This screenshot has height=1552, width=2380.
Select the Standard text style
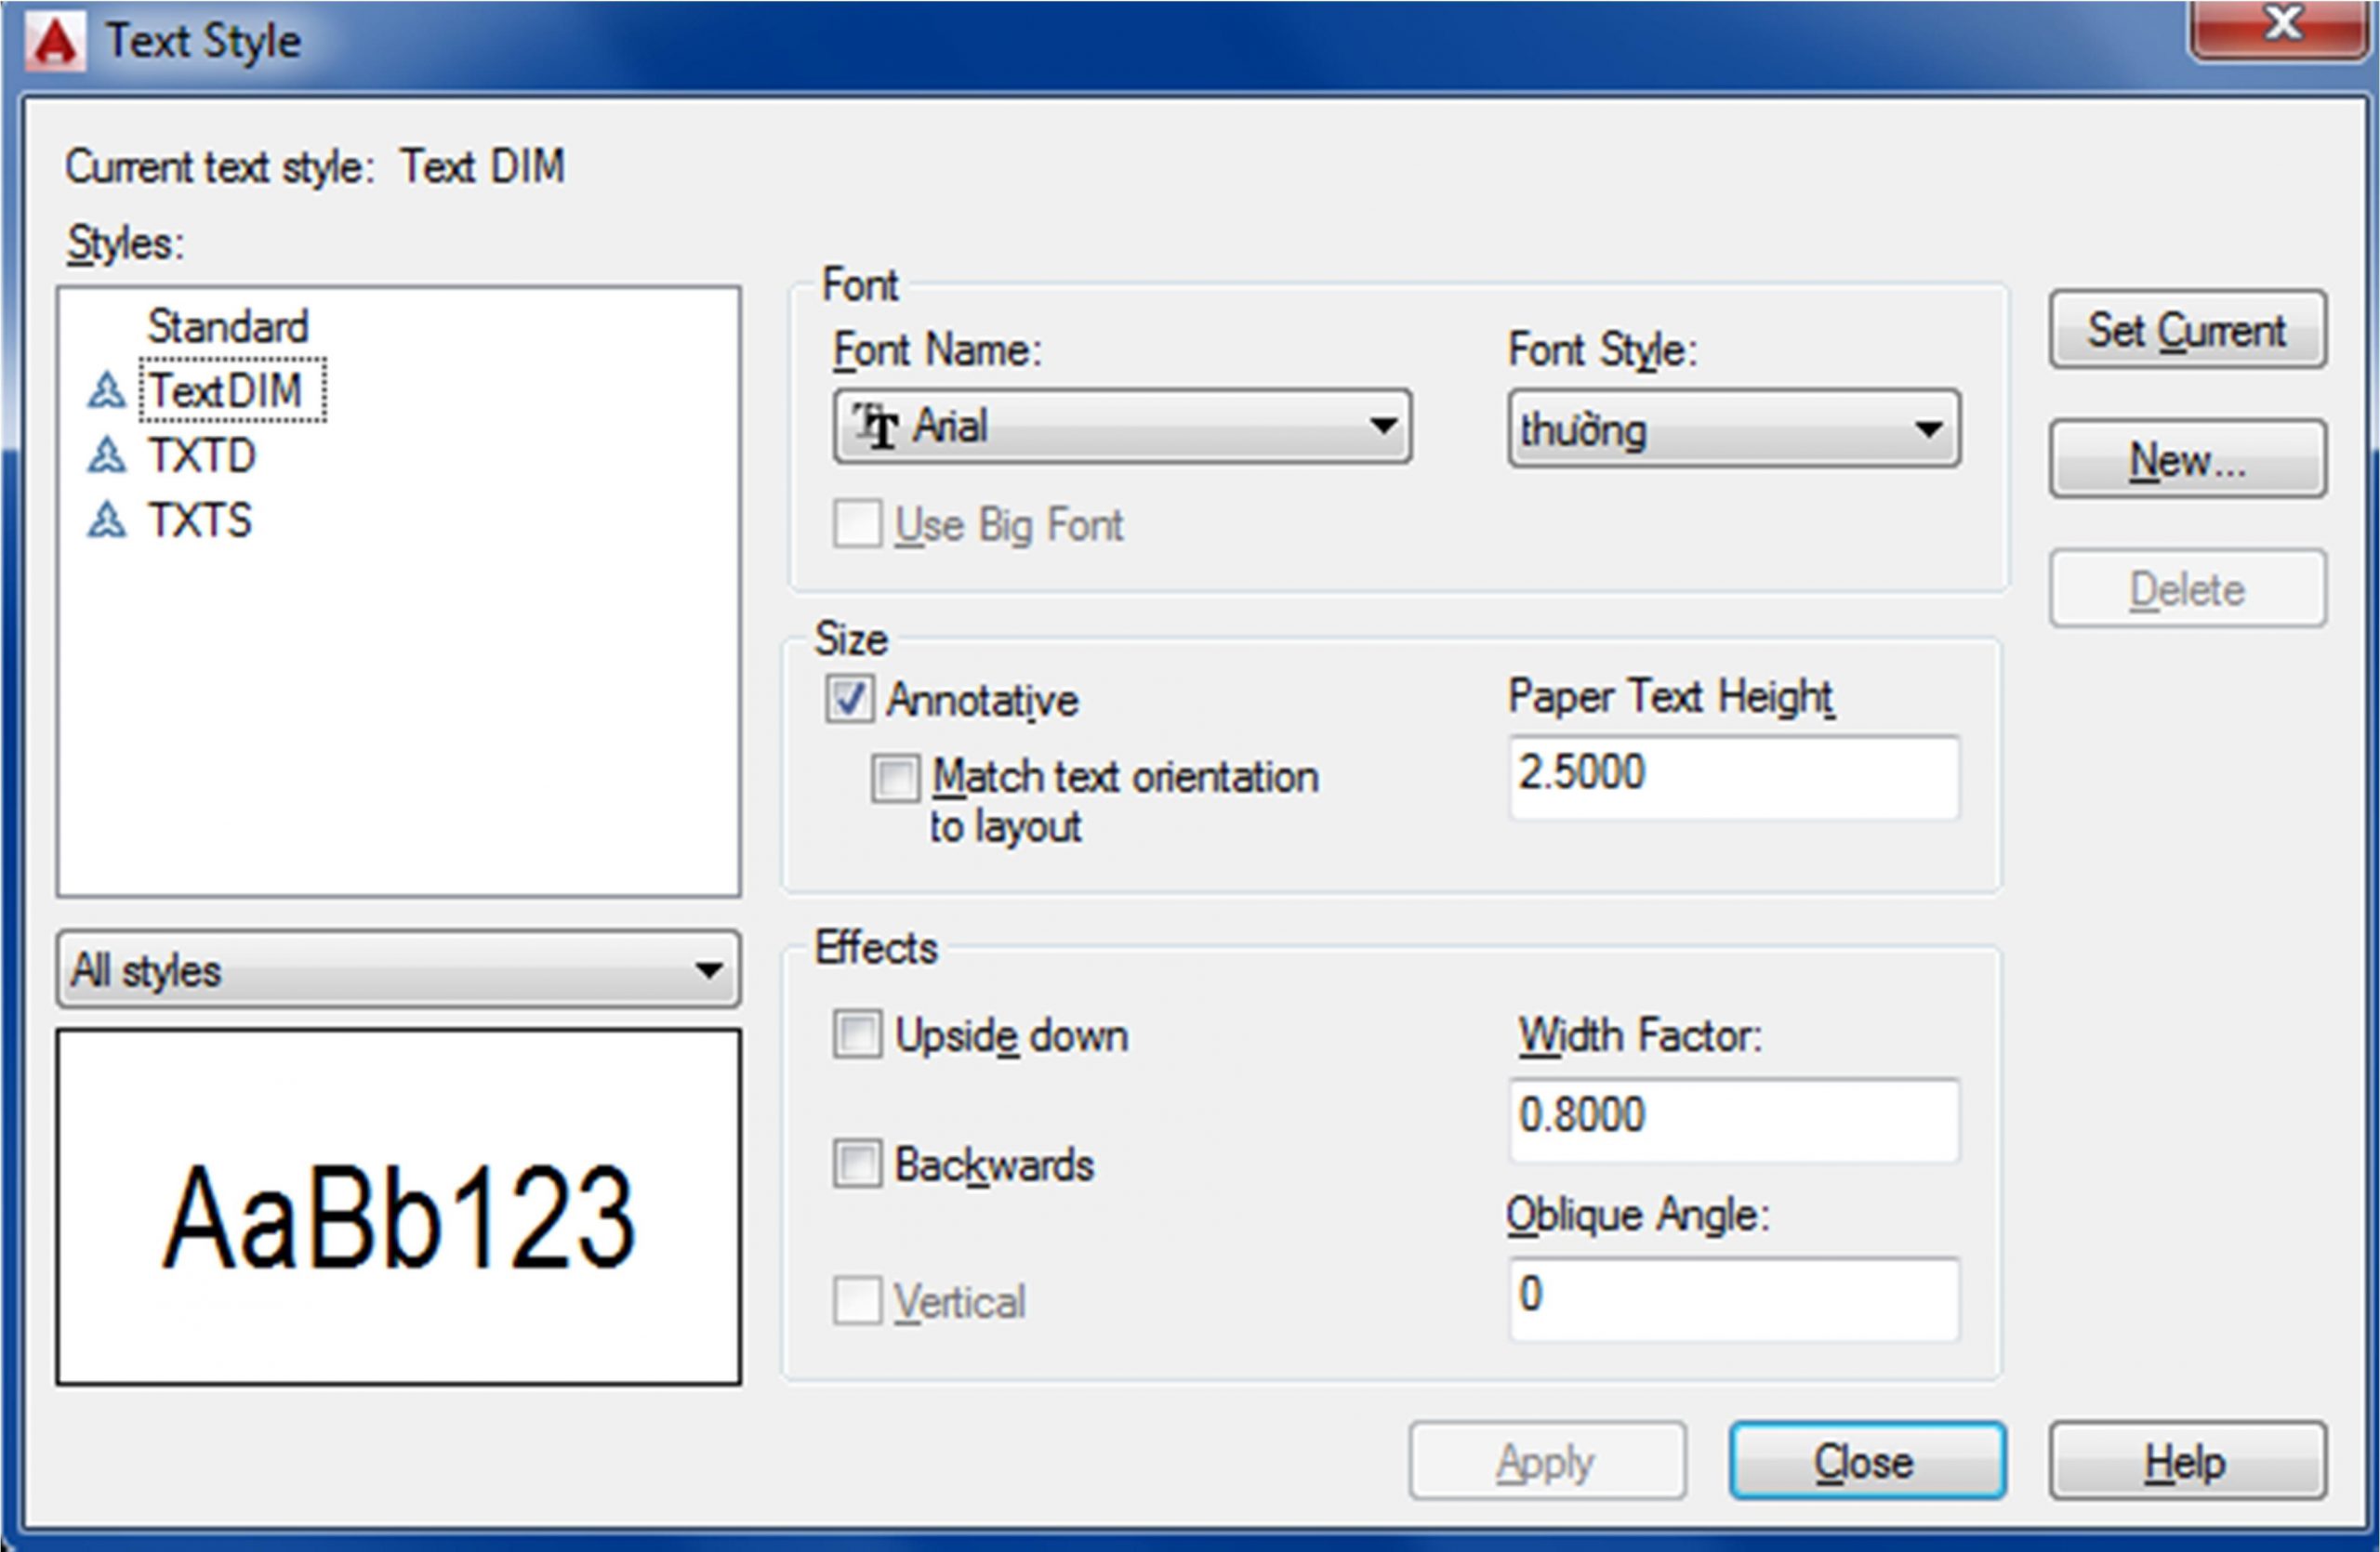(x=228, y=327)
